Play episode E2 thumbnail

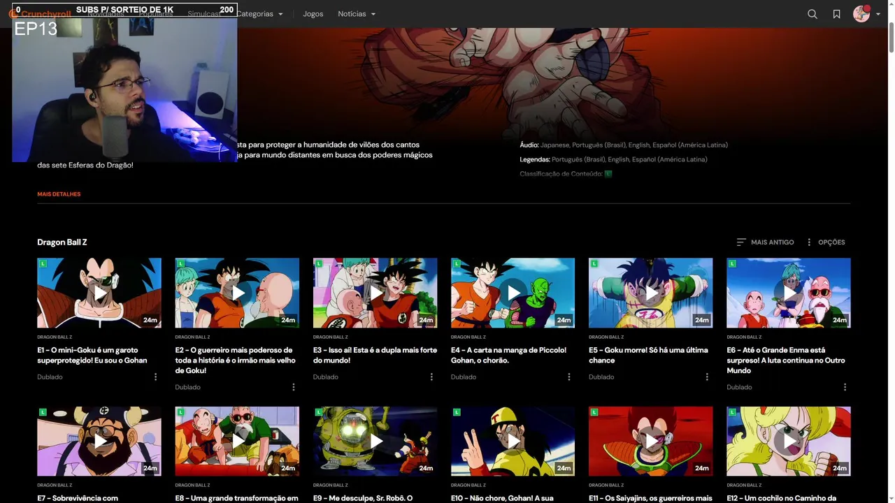coord(237,293)
